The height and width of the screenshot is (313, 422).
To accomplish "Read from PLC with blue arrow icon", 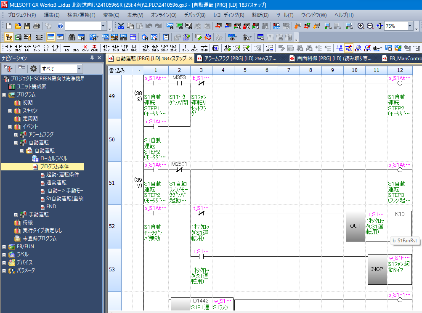I will point(228,26).
